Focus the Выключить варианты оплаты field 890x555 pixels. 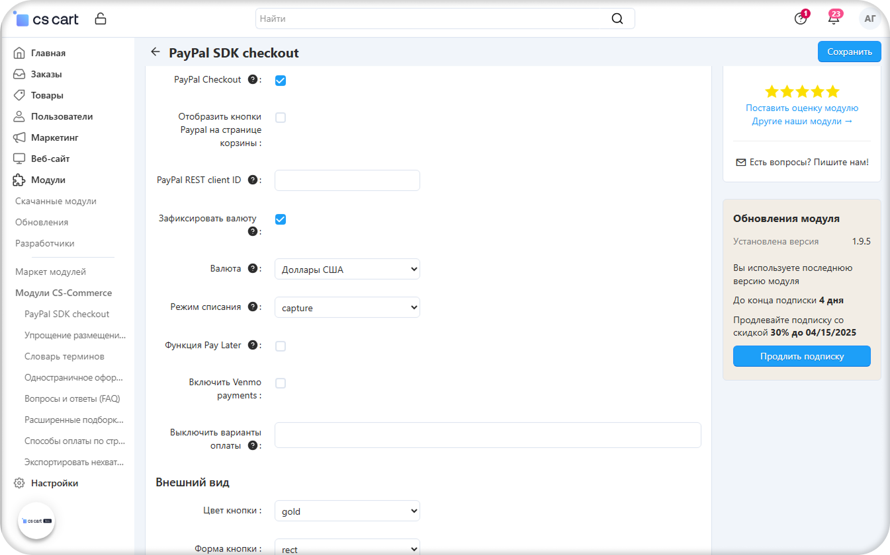pos(488,435)
